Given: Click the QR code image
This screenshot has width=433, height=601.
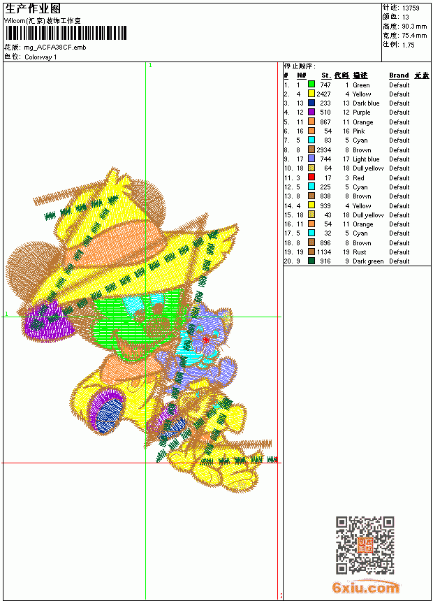Looking at the screenshot, I should click(x=365, y=545).
